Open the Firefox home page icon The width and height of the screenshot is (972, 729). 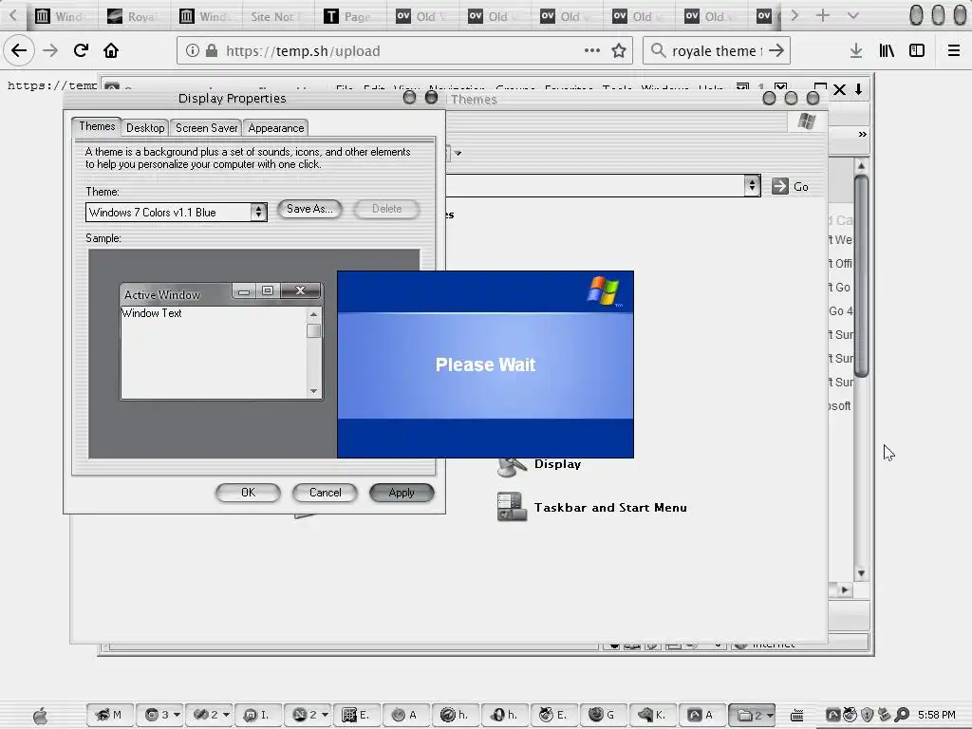111,50
